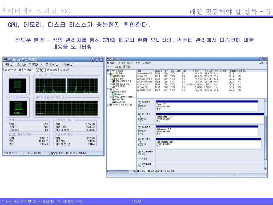The height and width of the screenshot is (205, 273).
Task: Sort by 오버헤드 column header
Action: click(x=242, y=71)
